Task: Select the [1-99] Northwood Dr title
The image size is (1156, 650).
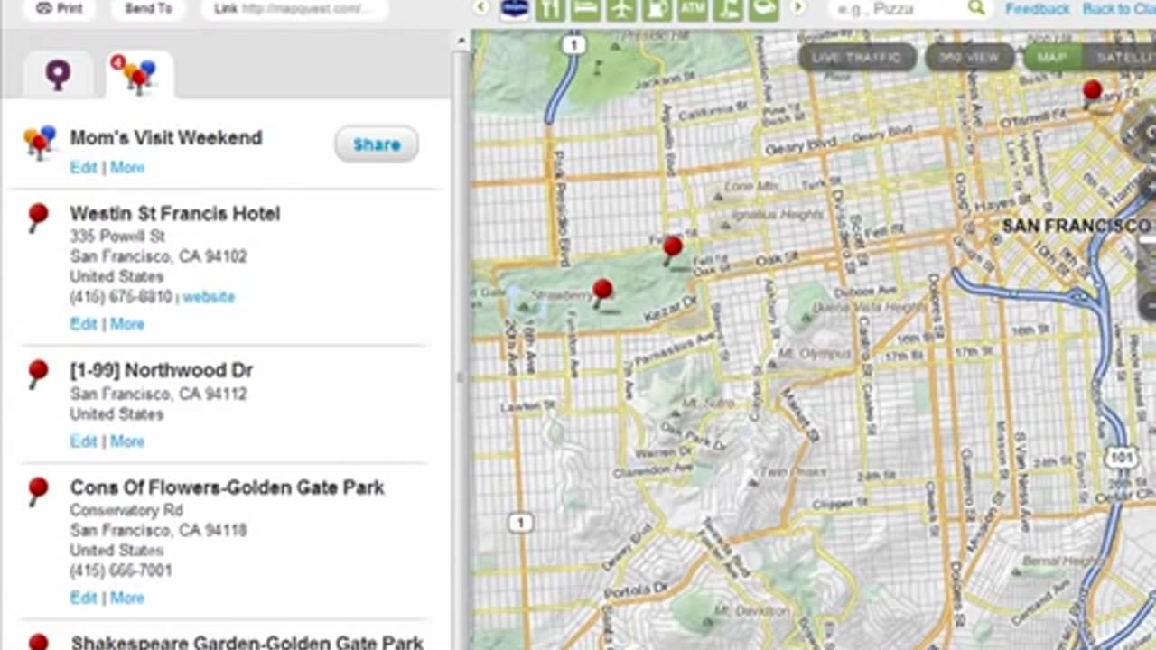Action: pos(162,370)
